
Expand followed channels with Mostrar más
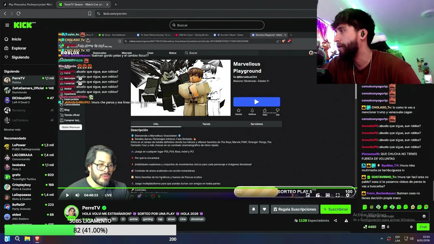[x=12, y=129]
